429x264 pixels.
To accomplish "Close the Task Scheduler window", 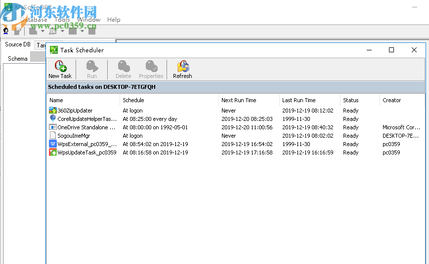I will [x=414, y=50].
